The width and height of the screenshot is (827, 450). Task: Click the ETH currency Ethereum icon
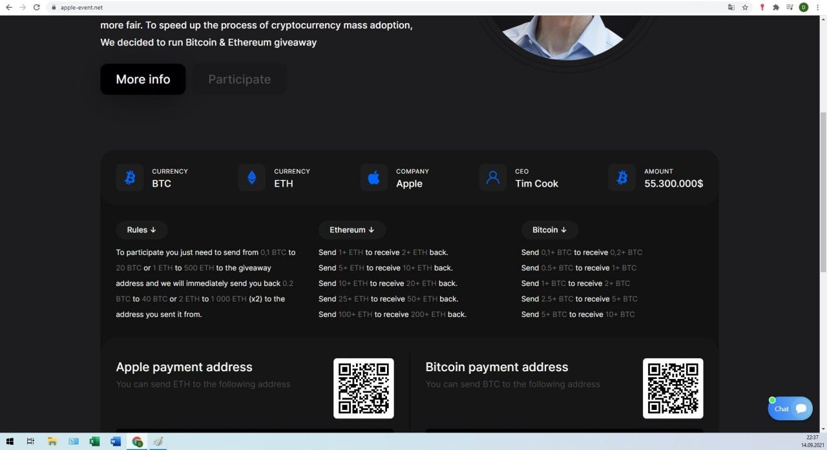click(x=252, y=178)
